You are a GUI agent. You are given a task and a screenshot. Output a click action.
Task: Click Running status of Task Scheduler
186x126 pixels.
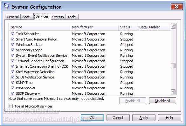[127, 34]
